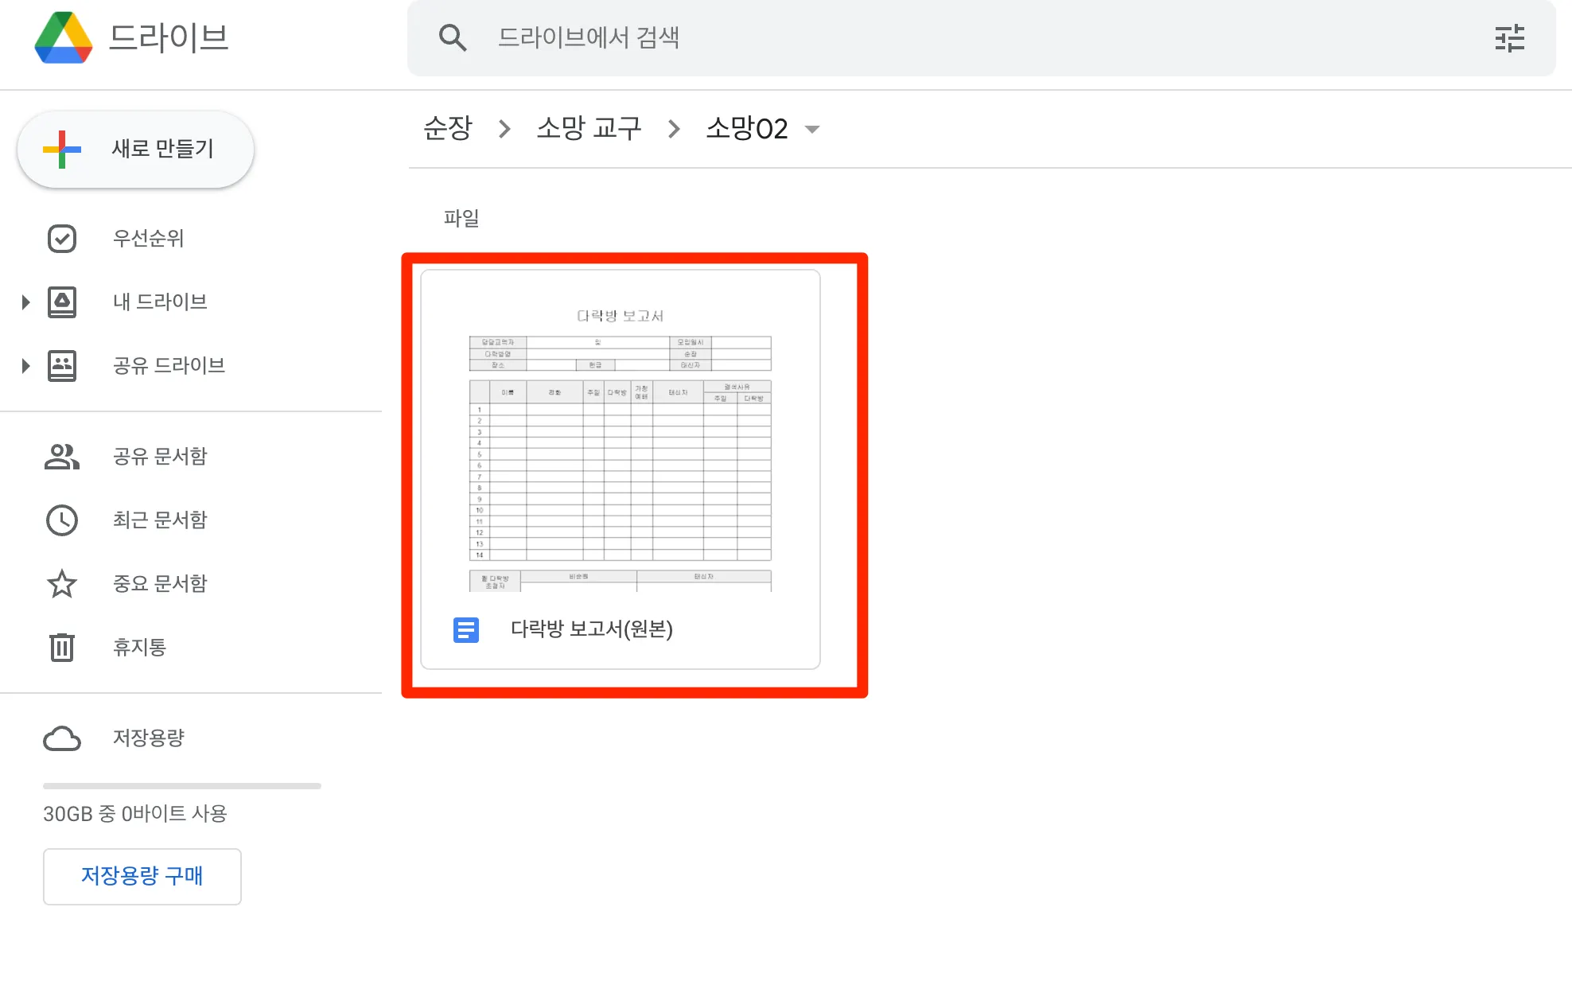
Task: Click the search magnifier icon
Action: pyautogui.click(x=453, y=37)
